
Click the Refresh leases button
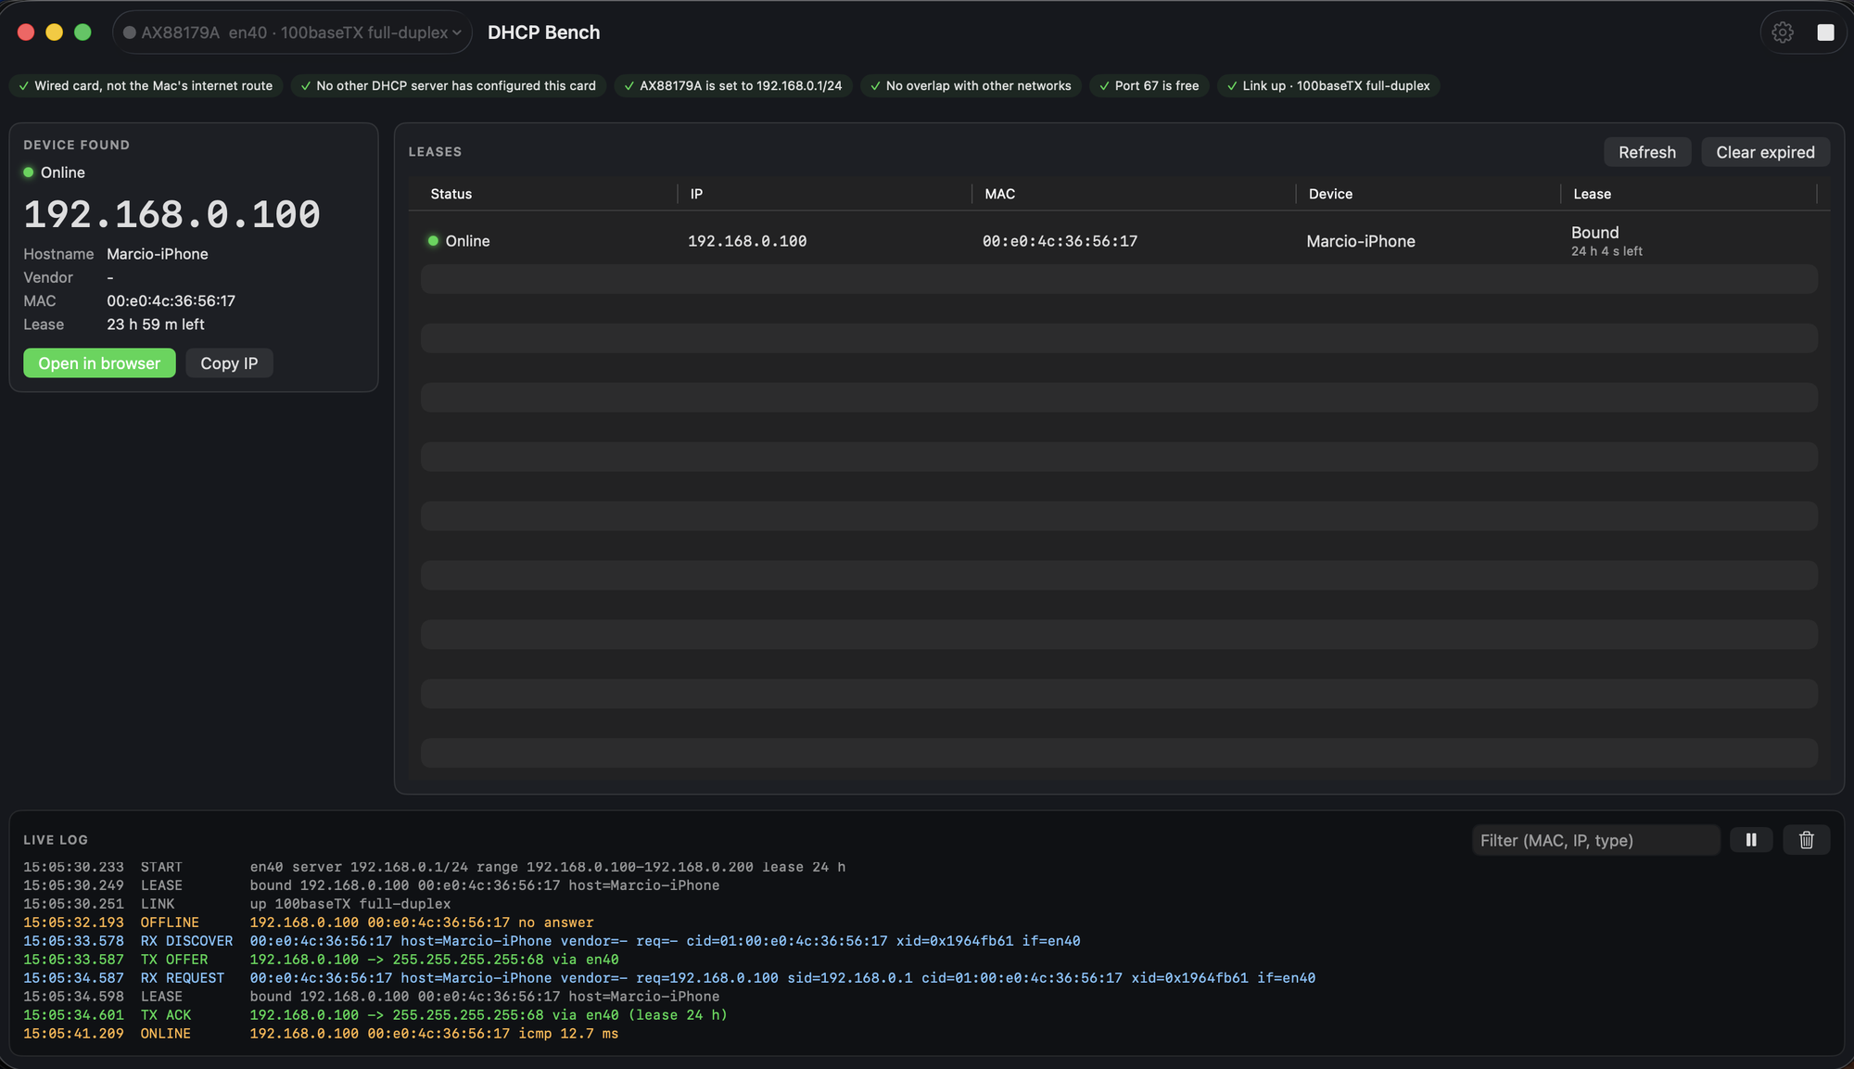1646,152
